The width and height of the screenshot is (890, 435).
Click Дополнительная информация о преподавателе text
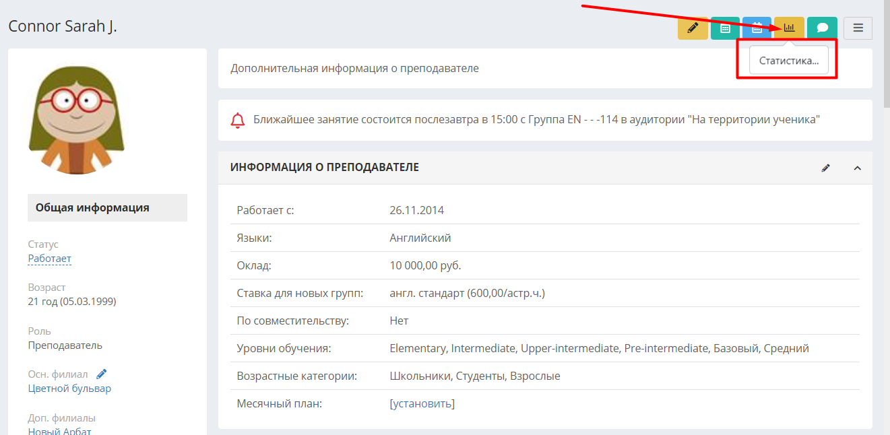(354, 68)
